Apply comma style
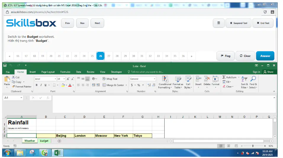283x158 pixels. pyautogui.click(x=143, y=85)
